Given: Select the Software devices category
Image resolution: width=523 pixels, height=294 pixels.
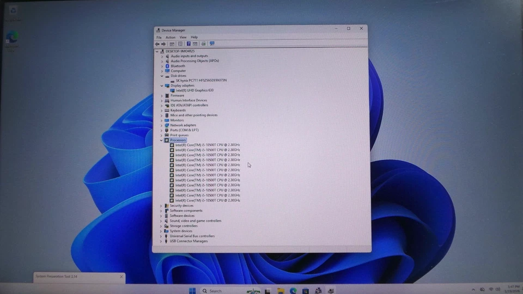Looking at the screenshot, I should click(x=182, y=216).
